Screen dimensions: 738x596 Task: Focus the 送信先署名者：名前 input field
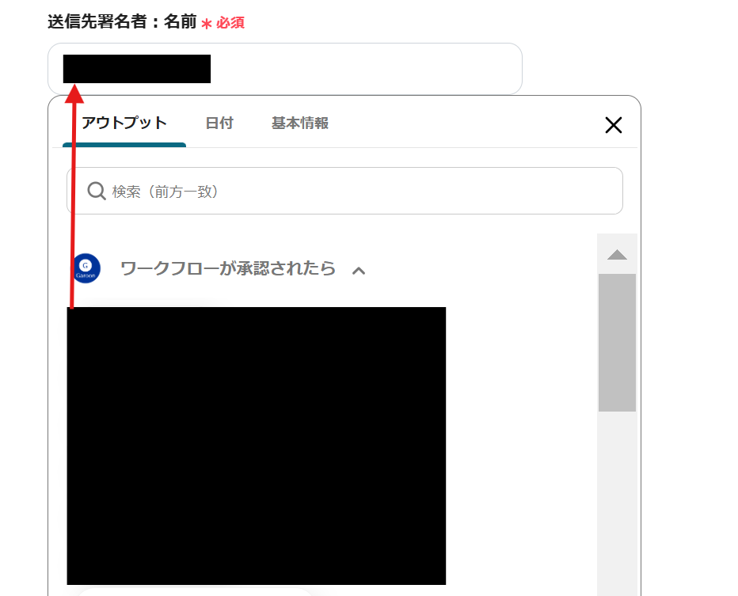tap(285, 69)
